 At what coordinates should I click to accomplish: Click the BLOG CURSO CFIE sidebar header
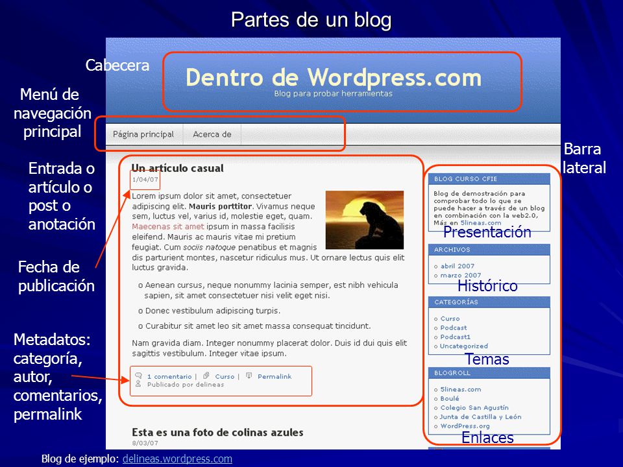point(489,179)
